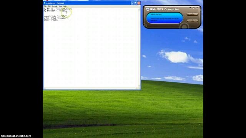Open the File menu in Notepad
The height and width of the screenshot is (138, 246).
(x=45, y=6)
